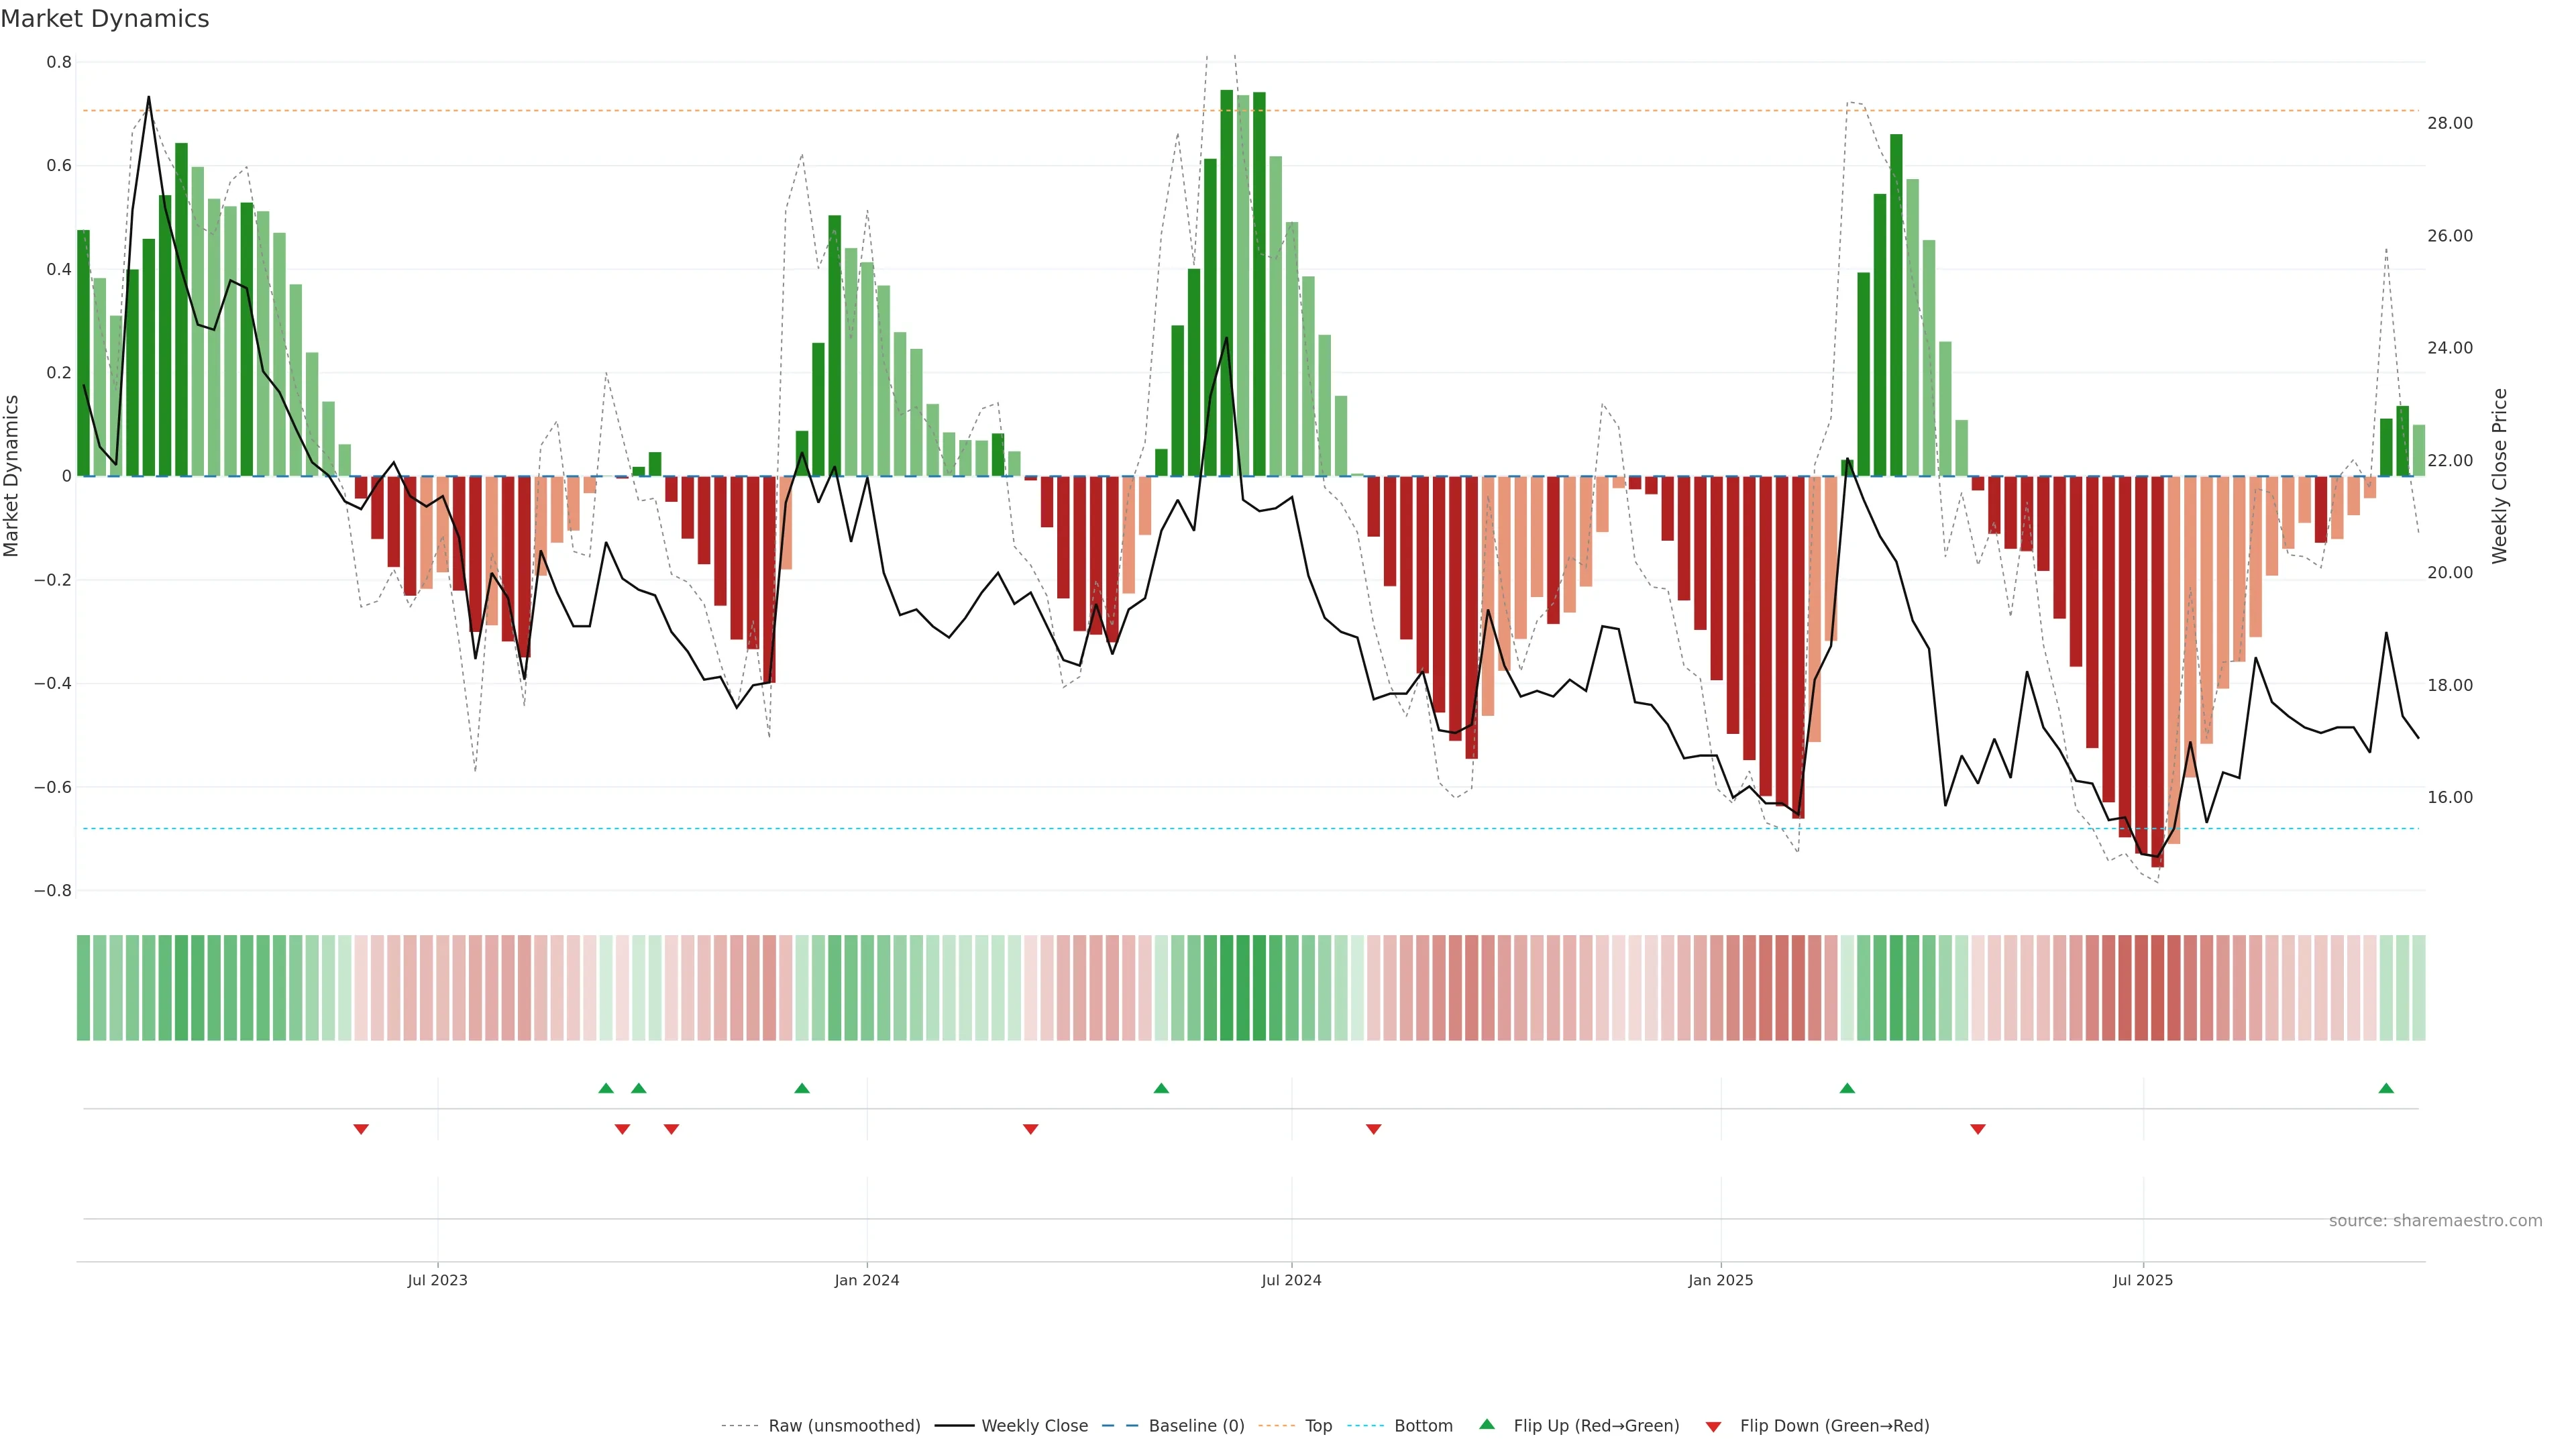This screenshot has height=1449, width=2576.
Task: Toggle the Baseline (0) legend entry
Action: pyautogui.click(x=1196, y=1426)
